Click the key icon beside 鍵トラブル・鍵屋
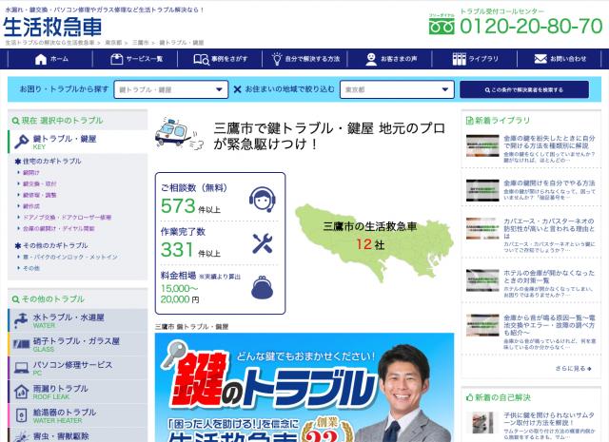 pyautogui.click(x=20, y=142)
